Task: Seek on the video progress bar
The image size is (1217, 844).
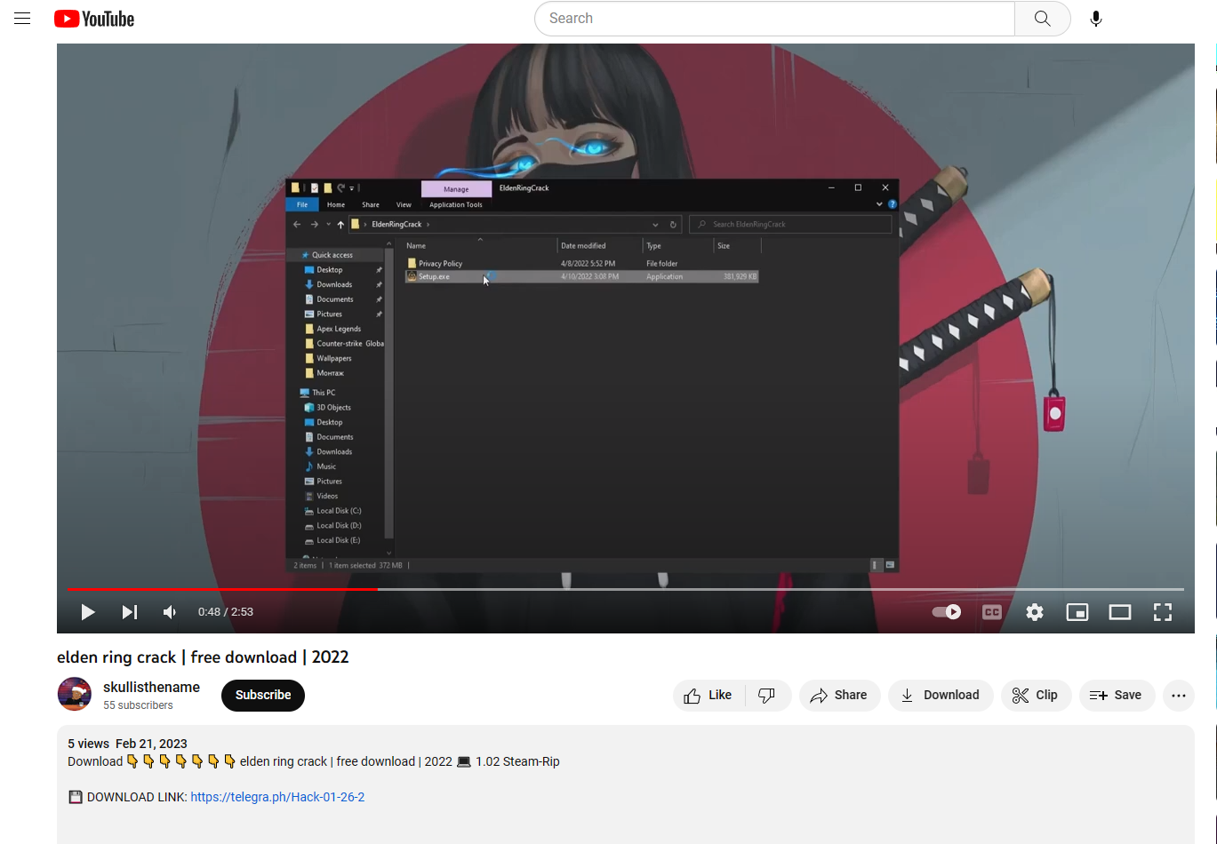Action: click(626, 589)
